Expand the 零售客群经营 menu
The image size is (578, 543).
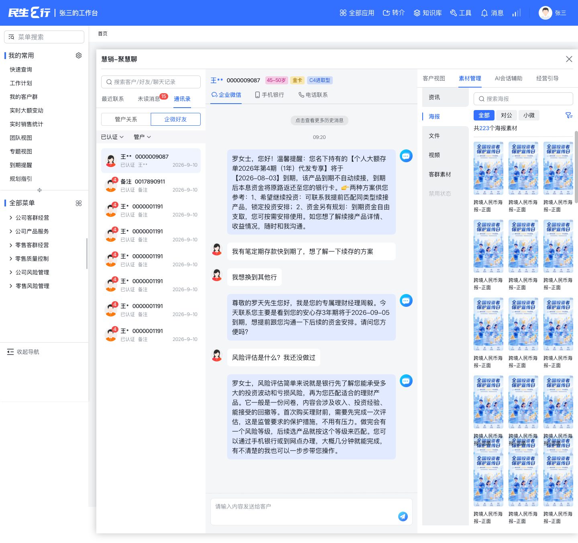point(29,245)
